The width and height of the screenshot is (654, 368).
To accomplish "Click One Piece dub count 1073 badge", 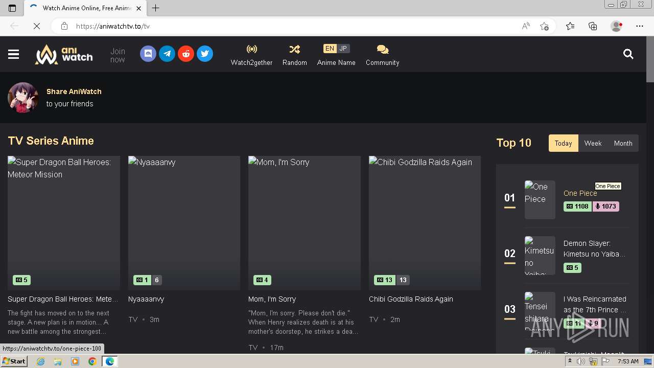I will 605,206.
